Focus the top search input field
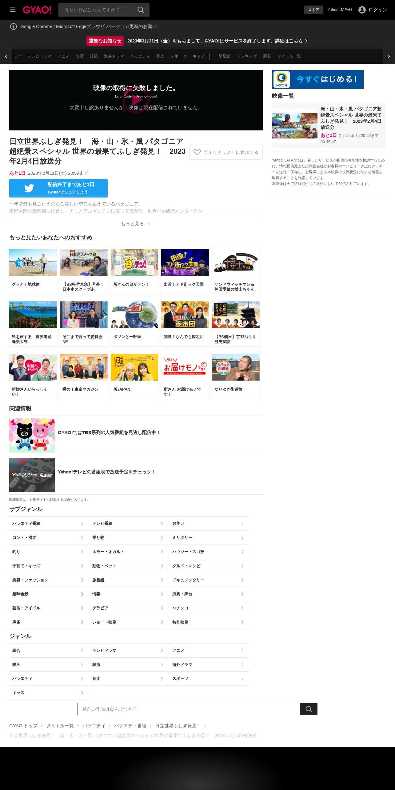 click(x=98, y=10)
